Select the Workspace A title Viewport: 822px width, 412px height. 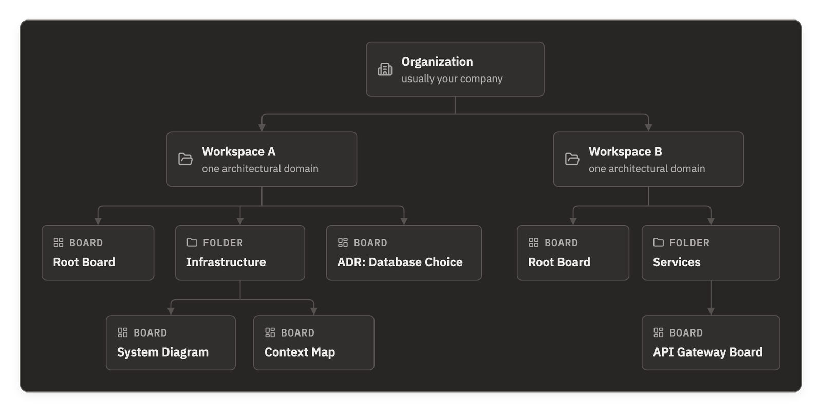coord(239,152)
